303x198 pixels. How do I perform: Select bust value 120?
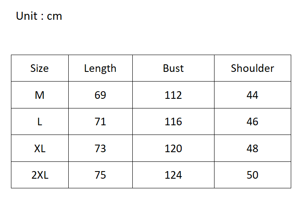173,148
